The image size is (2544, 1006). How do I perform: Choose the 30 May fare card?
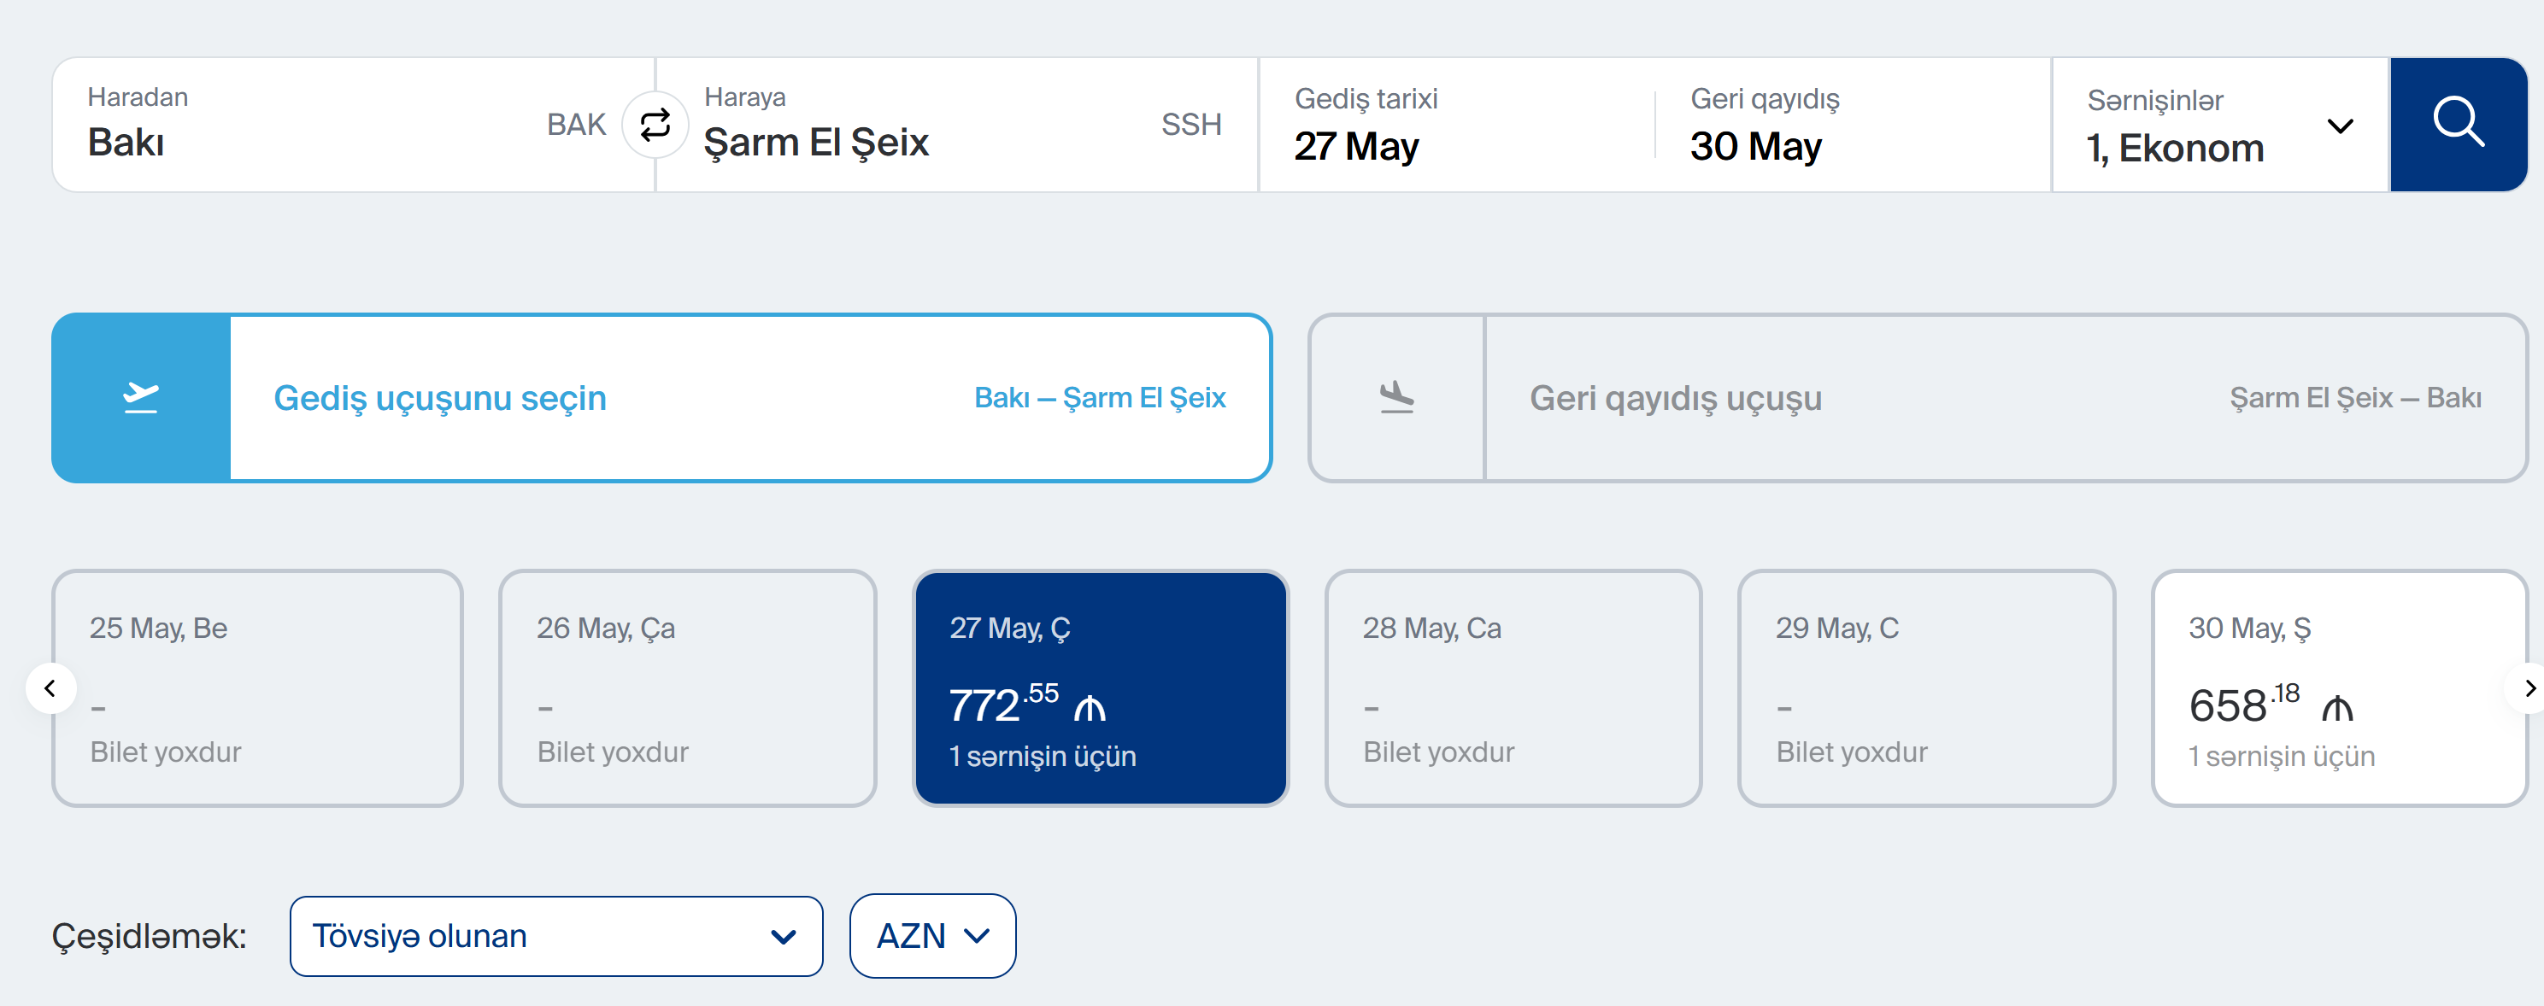tap(2337, 688)
